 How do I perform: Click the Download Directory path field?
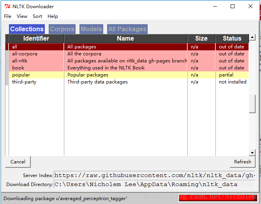(155, 184)
